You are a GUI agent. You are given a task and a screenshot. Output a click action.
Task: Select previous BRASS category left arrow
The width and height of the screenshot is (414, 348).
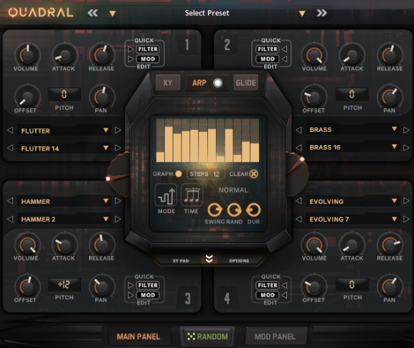tap(298, 130)
